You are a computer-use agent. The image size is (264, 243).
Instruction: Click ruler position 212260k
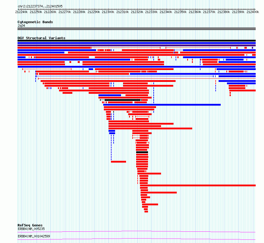point(50,12)
